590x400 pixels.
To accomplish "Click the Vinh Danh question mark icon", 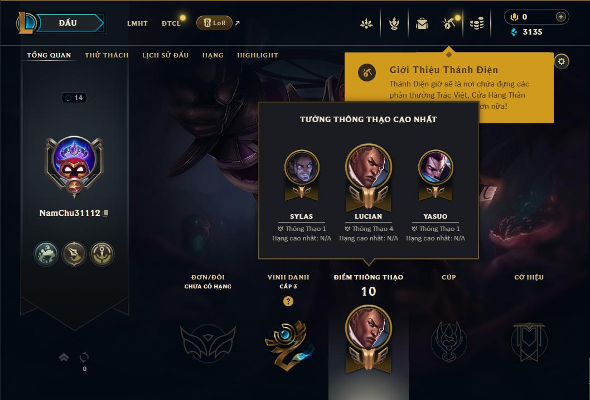I will click(288, 301).
